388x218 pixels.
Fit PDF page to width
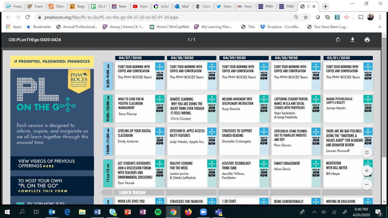[x=366, y=153]
